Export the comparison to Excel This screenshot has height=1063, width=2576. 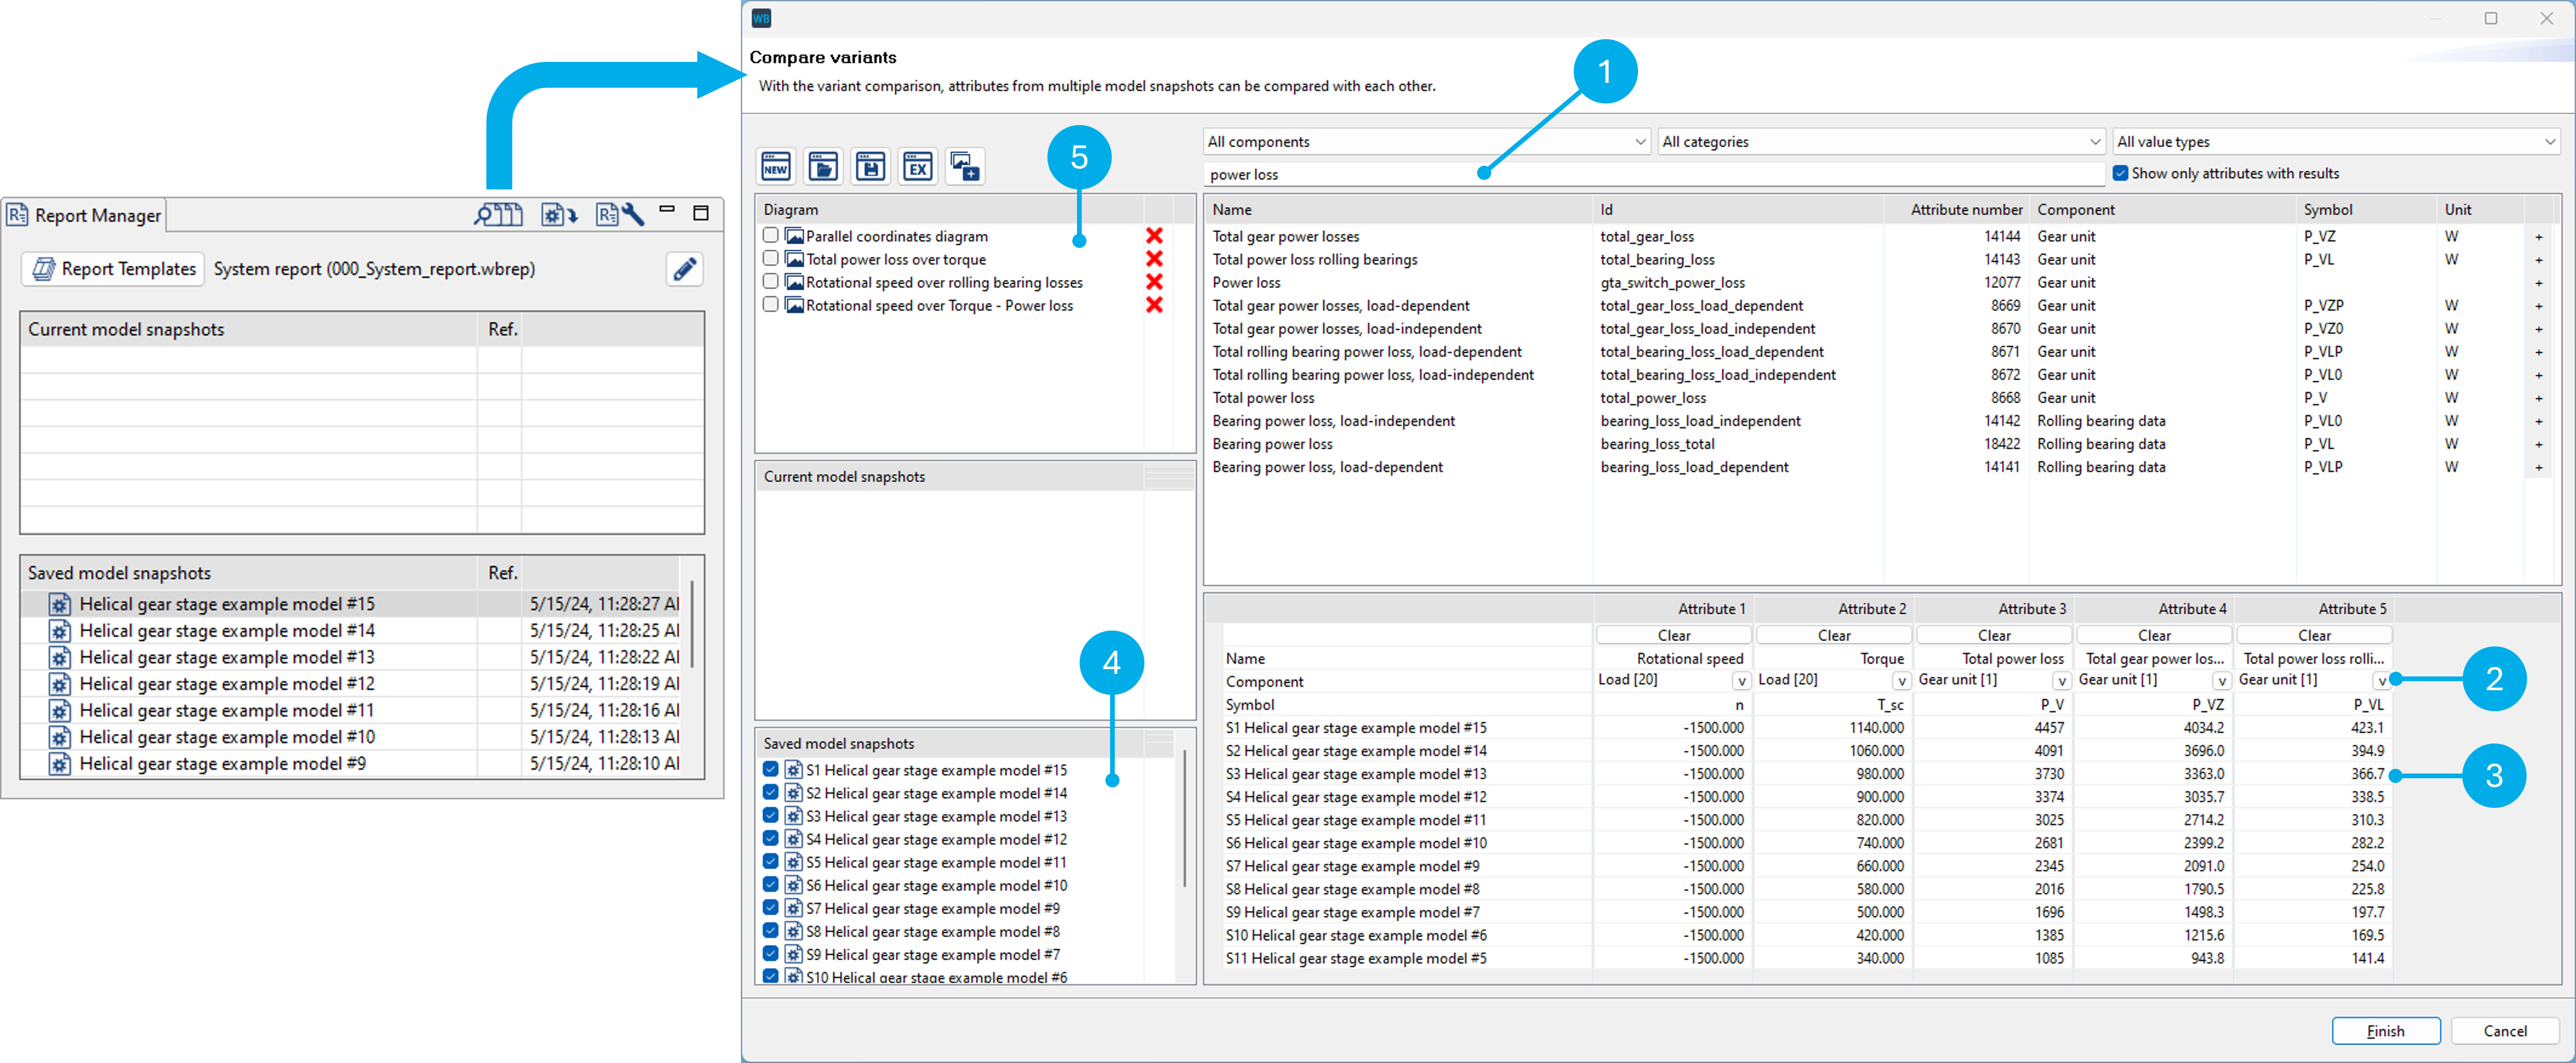point(917,166)
